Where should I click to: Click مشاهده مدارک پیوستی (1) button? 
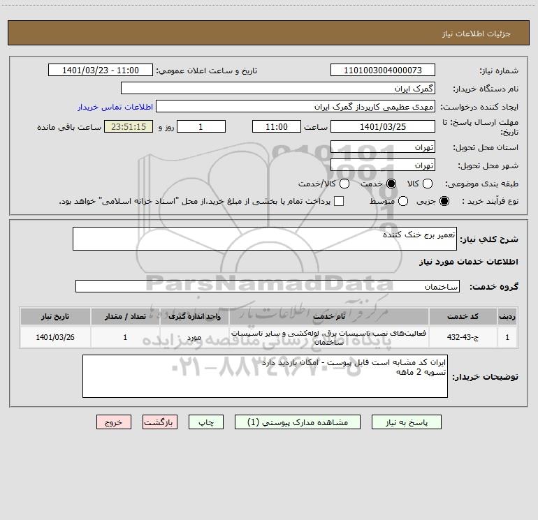[298, 422]
